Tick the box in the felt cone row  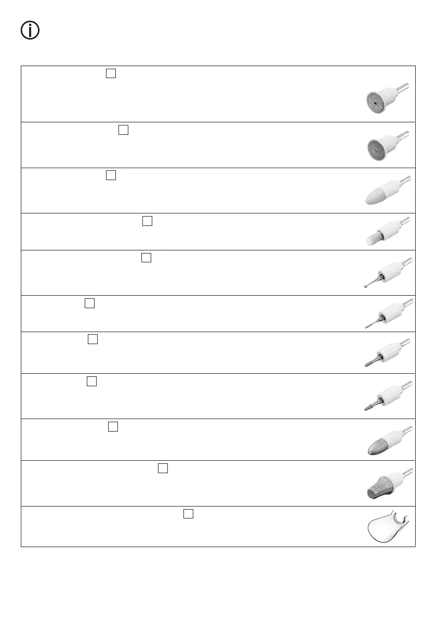pyautogui.click(x=110, y=175)
